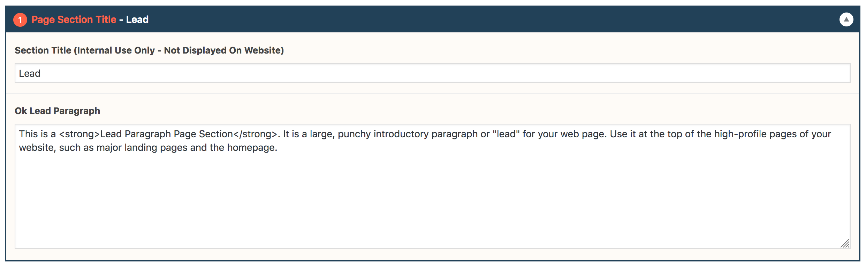866x267 pixels.
Task: Focus the Ok Lead Paragraph textarea
Action: (x=432, y=186)
